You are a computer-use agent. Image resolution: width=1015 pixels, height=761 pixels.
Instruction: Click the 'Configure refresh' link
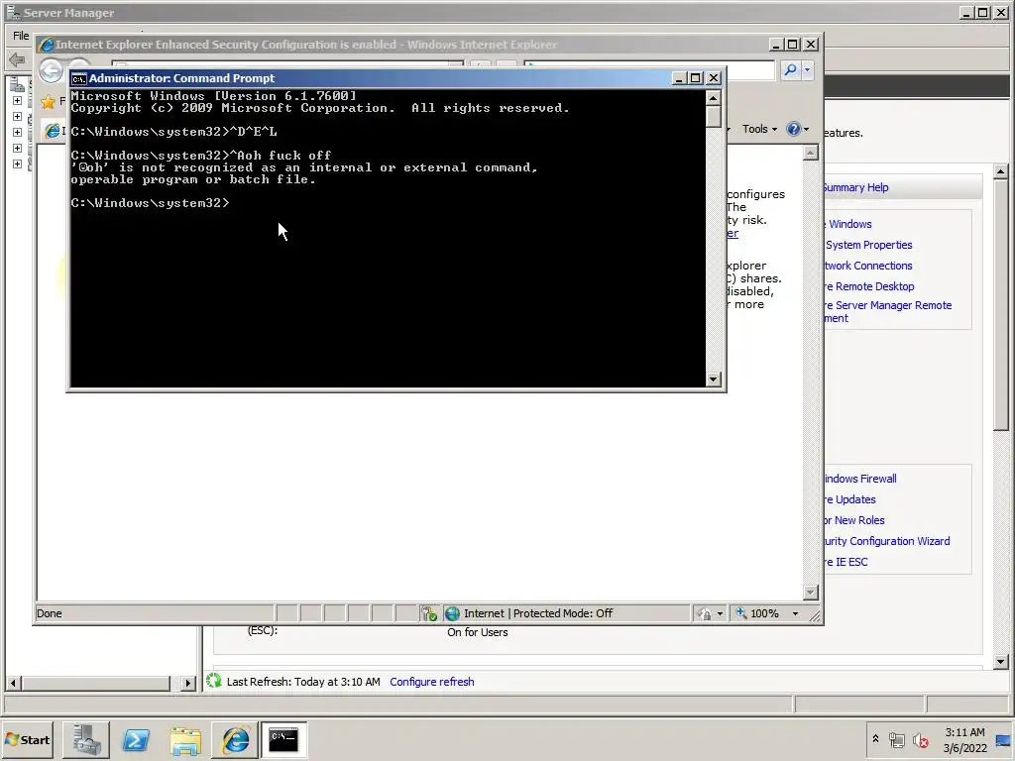432,682
